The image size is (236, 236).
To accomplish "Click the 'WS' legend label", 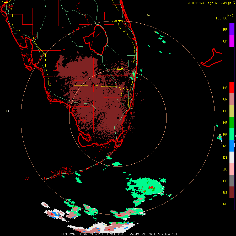I will [x=225, y=146].
